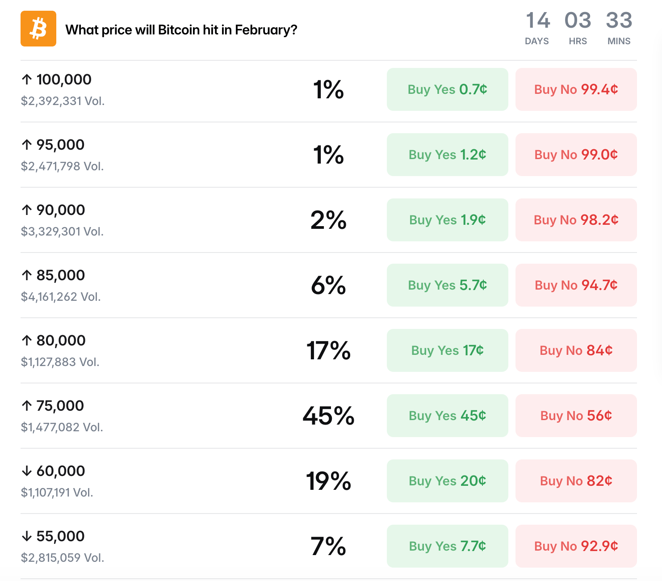Image resolution: width=662 pixels, height=581 pixels.
Task: Click the up arrow next to 80,000
Action: pos(28,340)
